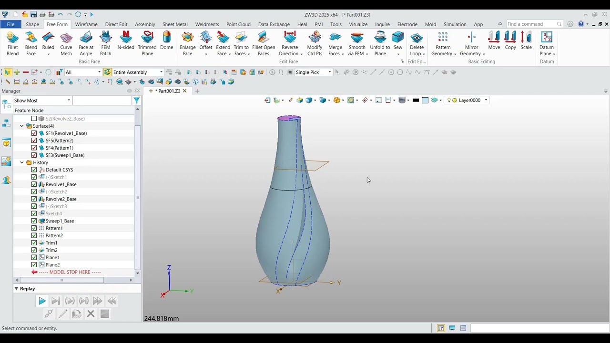The width and height of the screenshot is (610, 343).
Task: Toggle the SF5(Pattern2) surface checkbox
Action: (x=34, y=141)
